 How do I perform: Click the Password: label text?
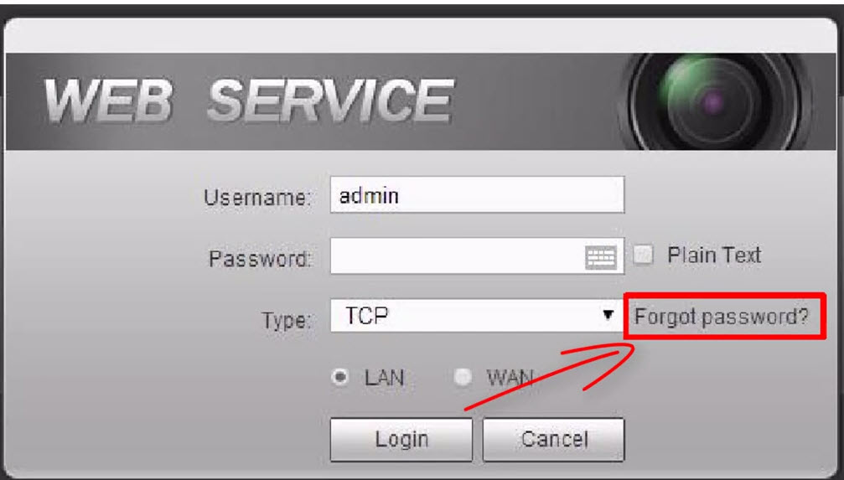click(261, 259)
